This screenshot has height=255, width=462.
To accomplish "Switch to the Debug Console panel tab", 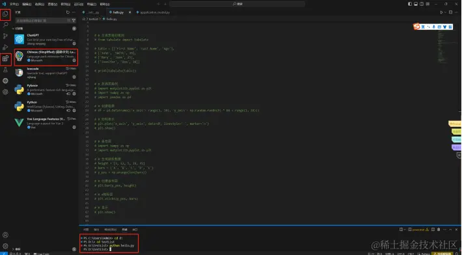I will [x=111, y=230].
